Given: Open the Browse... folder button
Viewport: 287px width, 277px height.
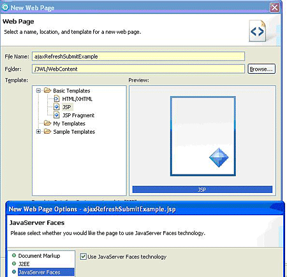Looking at the screenshot, I should click(261, 69).
